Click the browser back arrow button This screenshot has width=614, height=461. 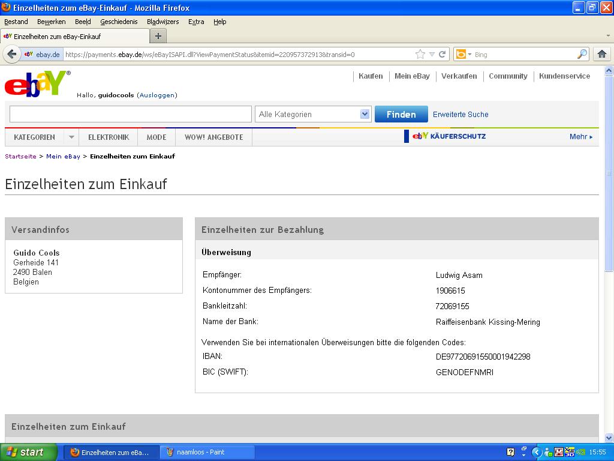11,54
